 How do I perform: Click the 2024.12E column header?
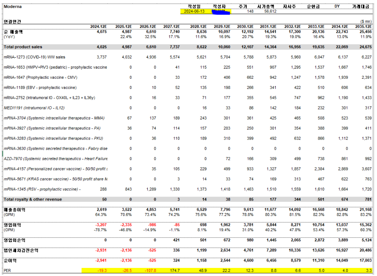coord(98,27)
